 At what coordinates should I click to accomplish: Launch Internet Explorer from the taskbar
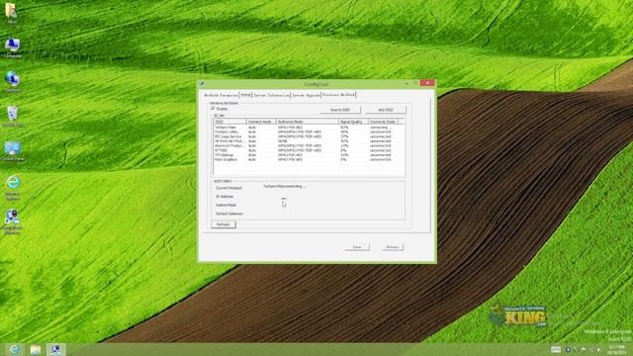[14, 349]
